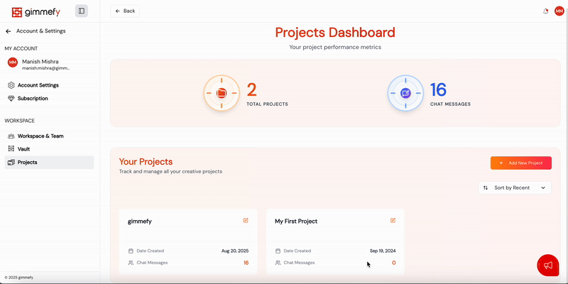568x284 pixels.
Task: Click the Chat Messages circular icon
Action: tap(405, 93)
